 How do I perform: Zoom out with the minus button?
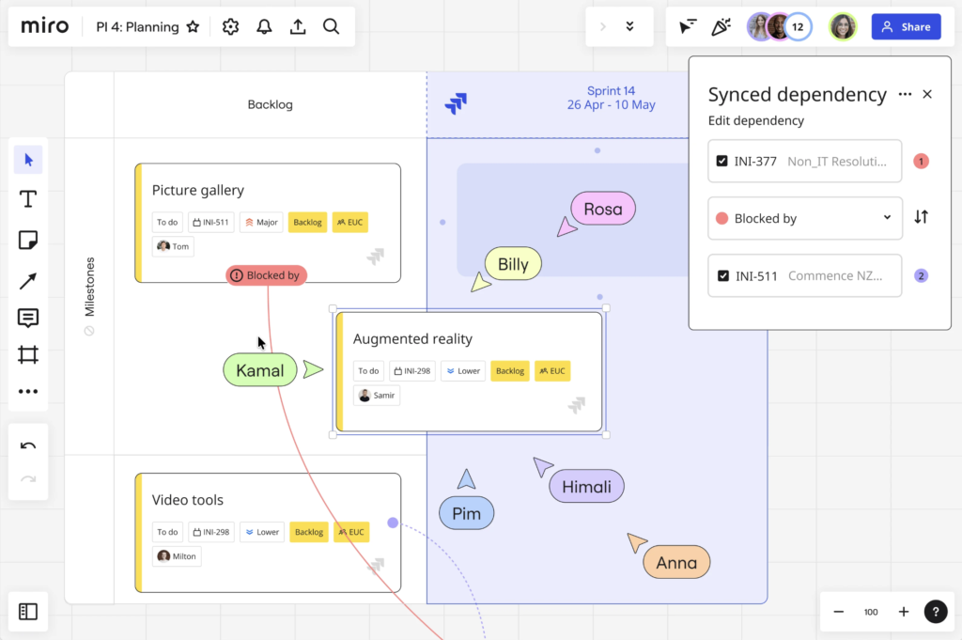coord(838,612)
